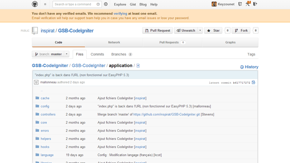
Task: Click the repository book icon
Action: (x=35, y=31)
